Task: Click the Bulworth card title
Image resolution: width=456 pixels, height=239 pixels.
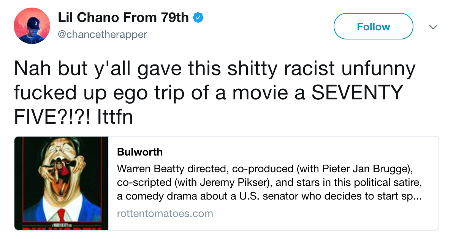Action: tap(140, 152)
